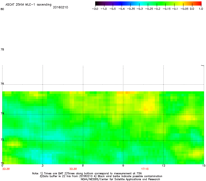Click the red 17:15 pass time
Viewport: 206px width, 181px height.
pos(145,169)
